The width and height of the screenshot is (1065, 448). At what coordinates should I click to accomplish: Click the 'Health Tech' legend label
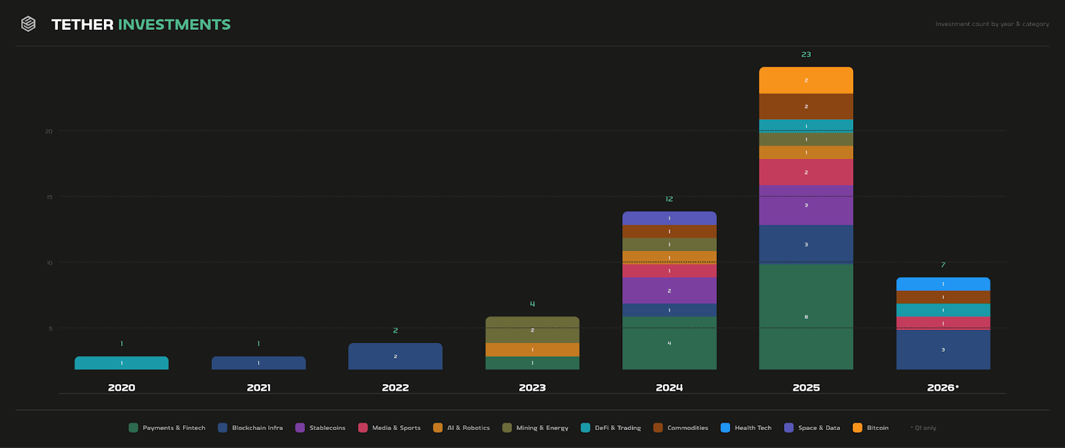753,428
